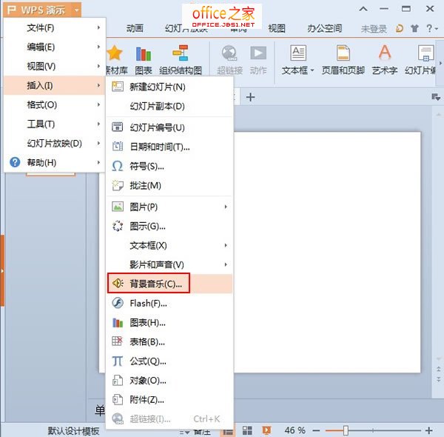The height and width of the screenshot is (437, 444).
Task: Open the WPS 演示 application menu button
Action: (x=42, y=10)
